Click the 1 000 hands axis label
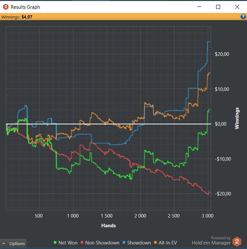The width and height of the screenshot is (247, 249). 73,216
